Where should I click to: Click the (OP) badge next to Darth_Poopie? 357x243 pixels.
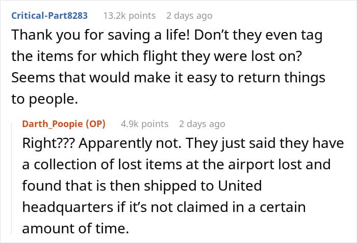102,124
